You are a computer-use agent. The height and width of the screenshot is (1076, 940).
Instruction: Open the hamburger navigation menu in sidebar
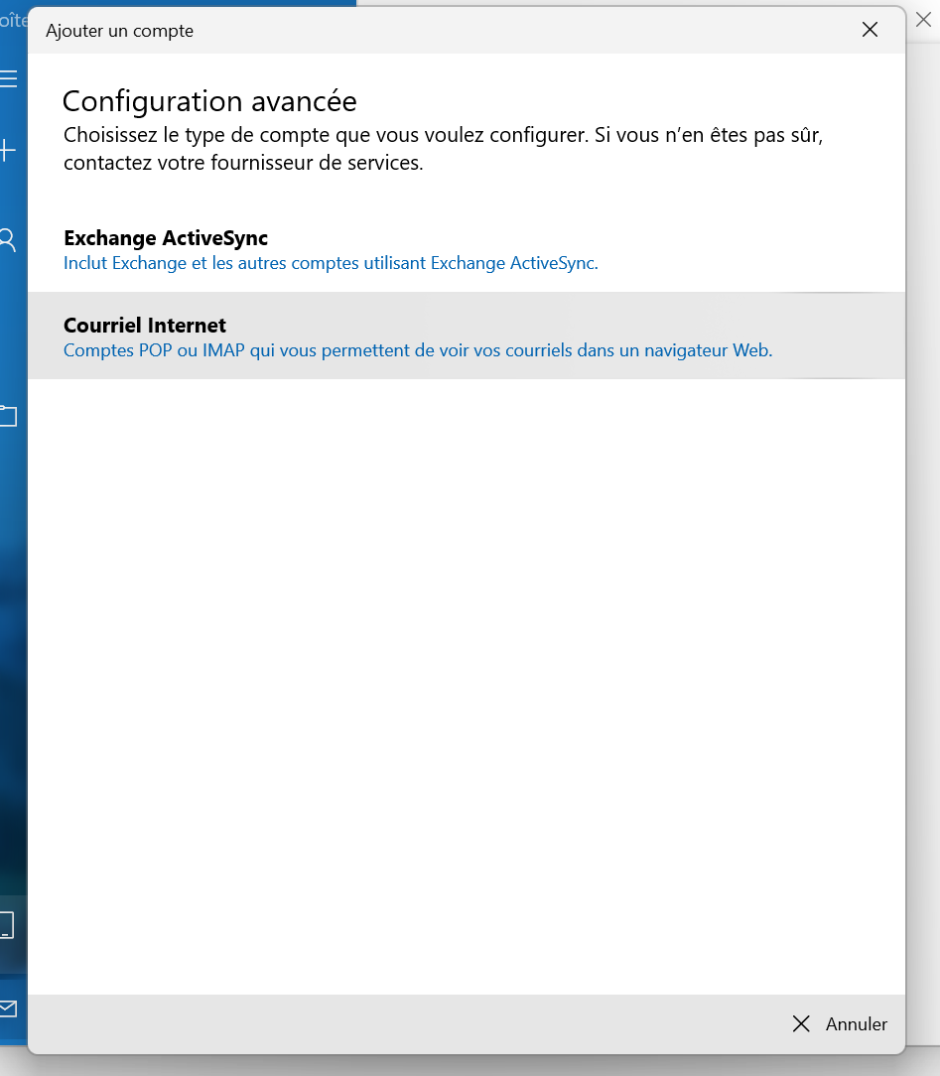(x=9, y=79)
